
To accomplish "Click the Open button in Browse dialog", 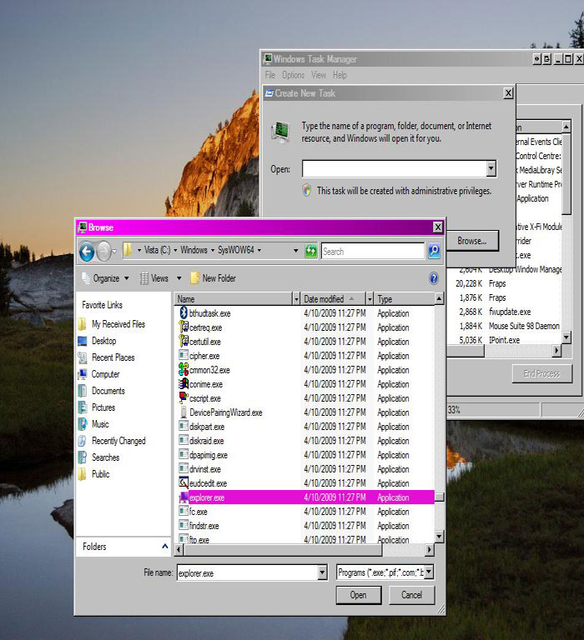I will [x=359, y=595].
